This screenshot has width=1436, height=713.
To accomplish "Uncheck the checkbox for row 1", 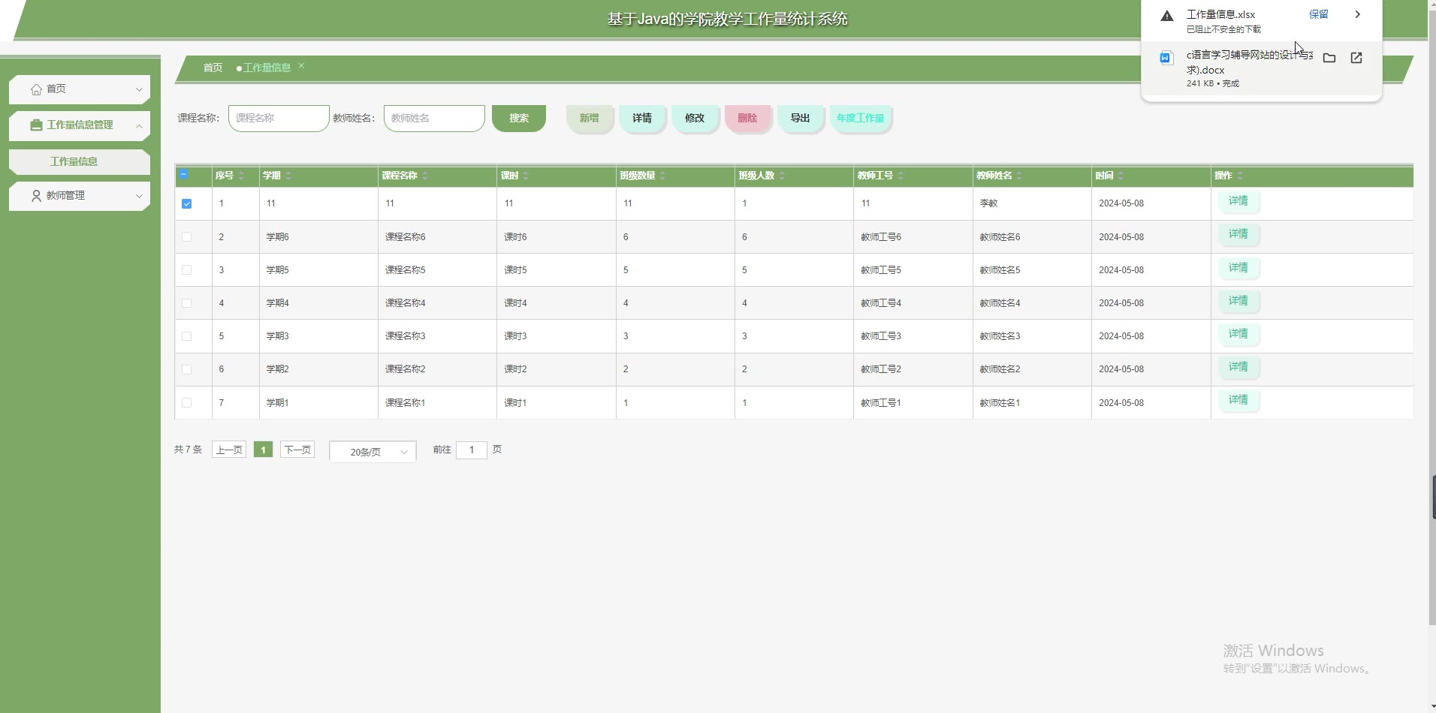I will tap(187, 203).
